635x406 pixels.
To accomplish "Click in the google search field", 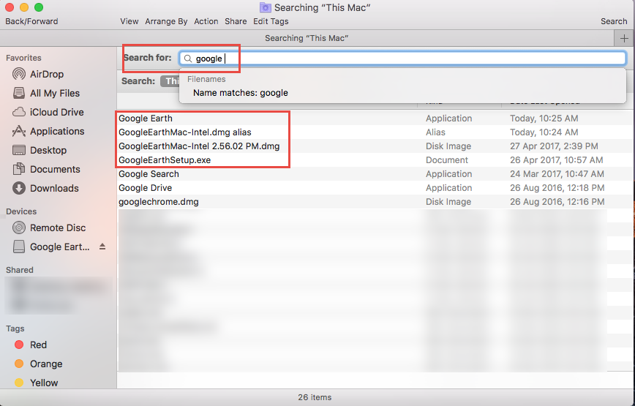I will coord(402,59).
